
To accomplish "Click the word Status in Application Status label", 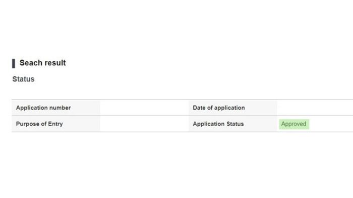I will [235, 124].
